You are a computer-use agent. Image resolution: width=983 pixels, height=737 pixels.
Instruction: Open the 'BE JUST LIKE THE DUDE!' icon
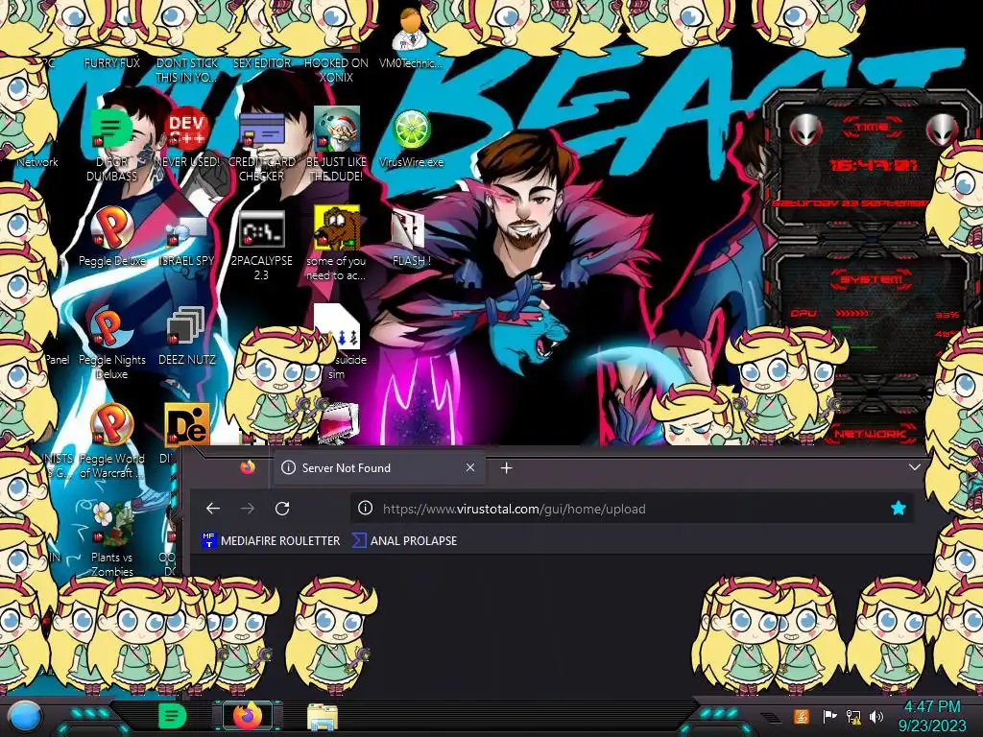pyautogui.click(x=337, y=130)
